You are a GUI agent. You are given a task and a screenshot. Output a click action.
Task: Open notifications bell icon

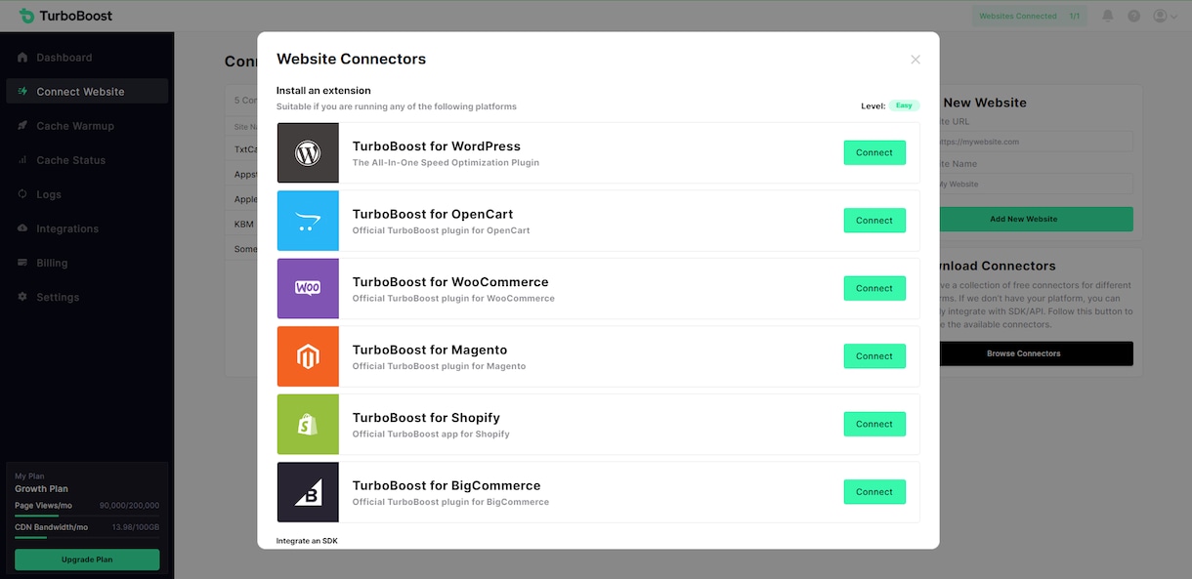tap(1107, 16)
